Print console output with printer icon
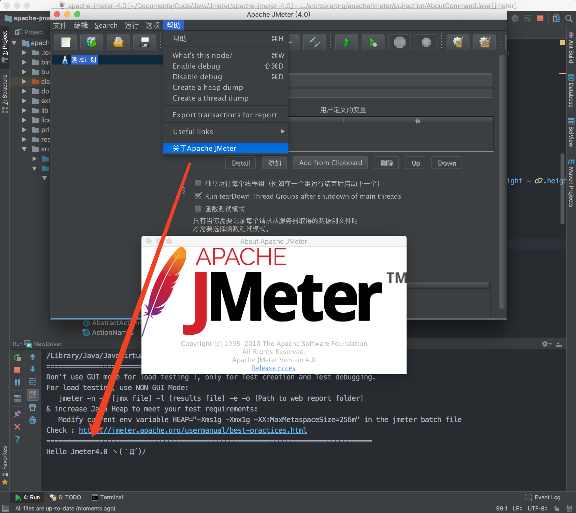Image resolution: width=576 pixels, height=513 pixels. (x=33, y=407)
